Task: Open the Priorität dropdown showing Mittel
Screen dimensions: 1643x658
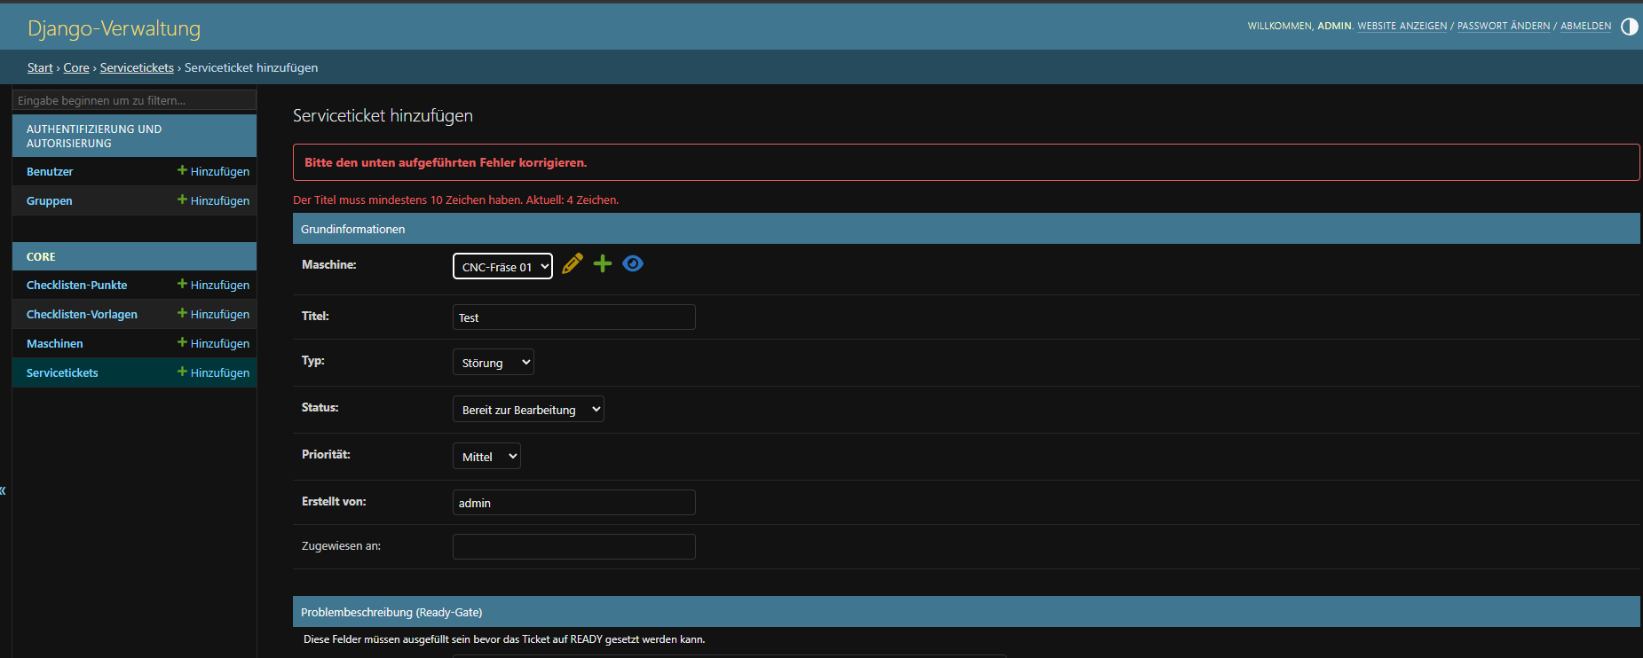Action: coord(486,456)
